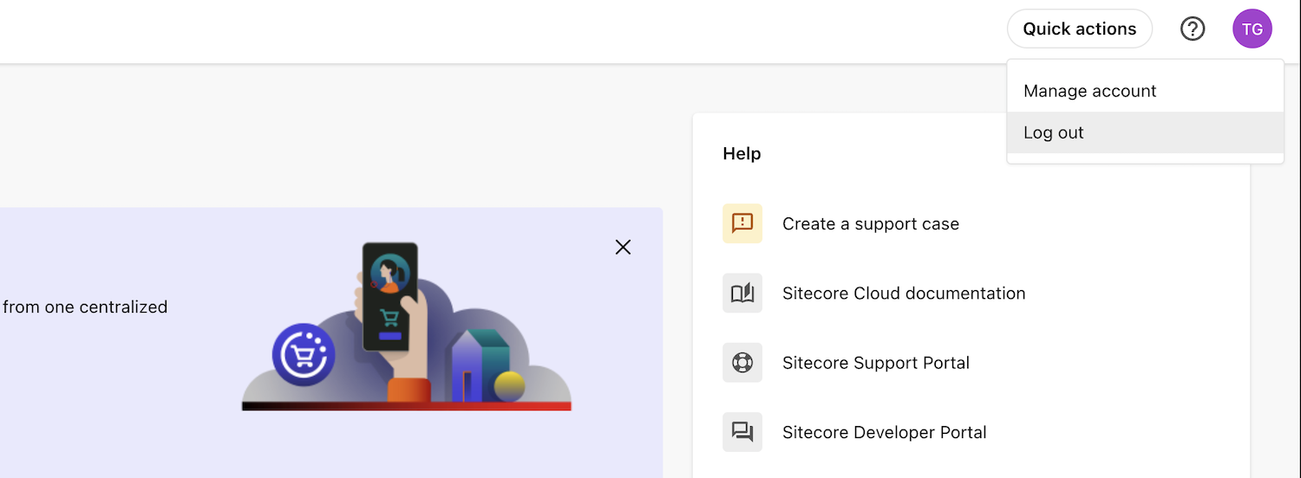The width and height of the screenshot is (1301, 478).
Task: Open Sitecore Developer Portal link
Action: pyautogui.click(x=885, y=432)
